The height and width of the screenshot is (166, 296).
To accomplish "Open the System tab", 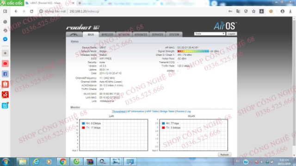I will coord(174,35).
